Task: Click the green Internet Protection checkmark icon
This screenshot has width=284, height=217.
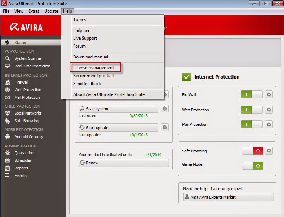Action: click(x=186, y=77)
